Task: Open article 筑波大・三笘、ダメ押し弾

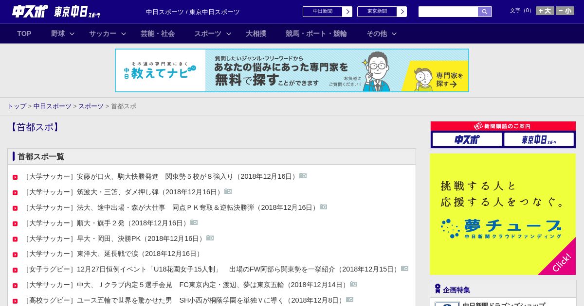Action: [123, 192]
